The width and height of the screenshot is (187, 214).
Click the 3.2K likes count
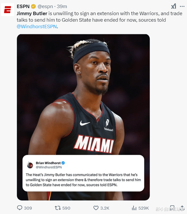point(105,208)
